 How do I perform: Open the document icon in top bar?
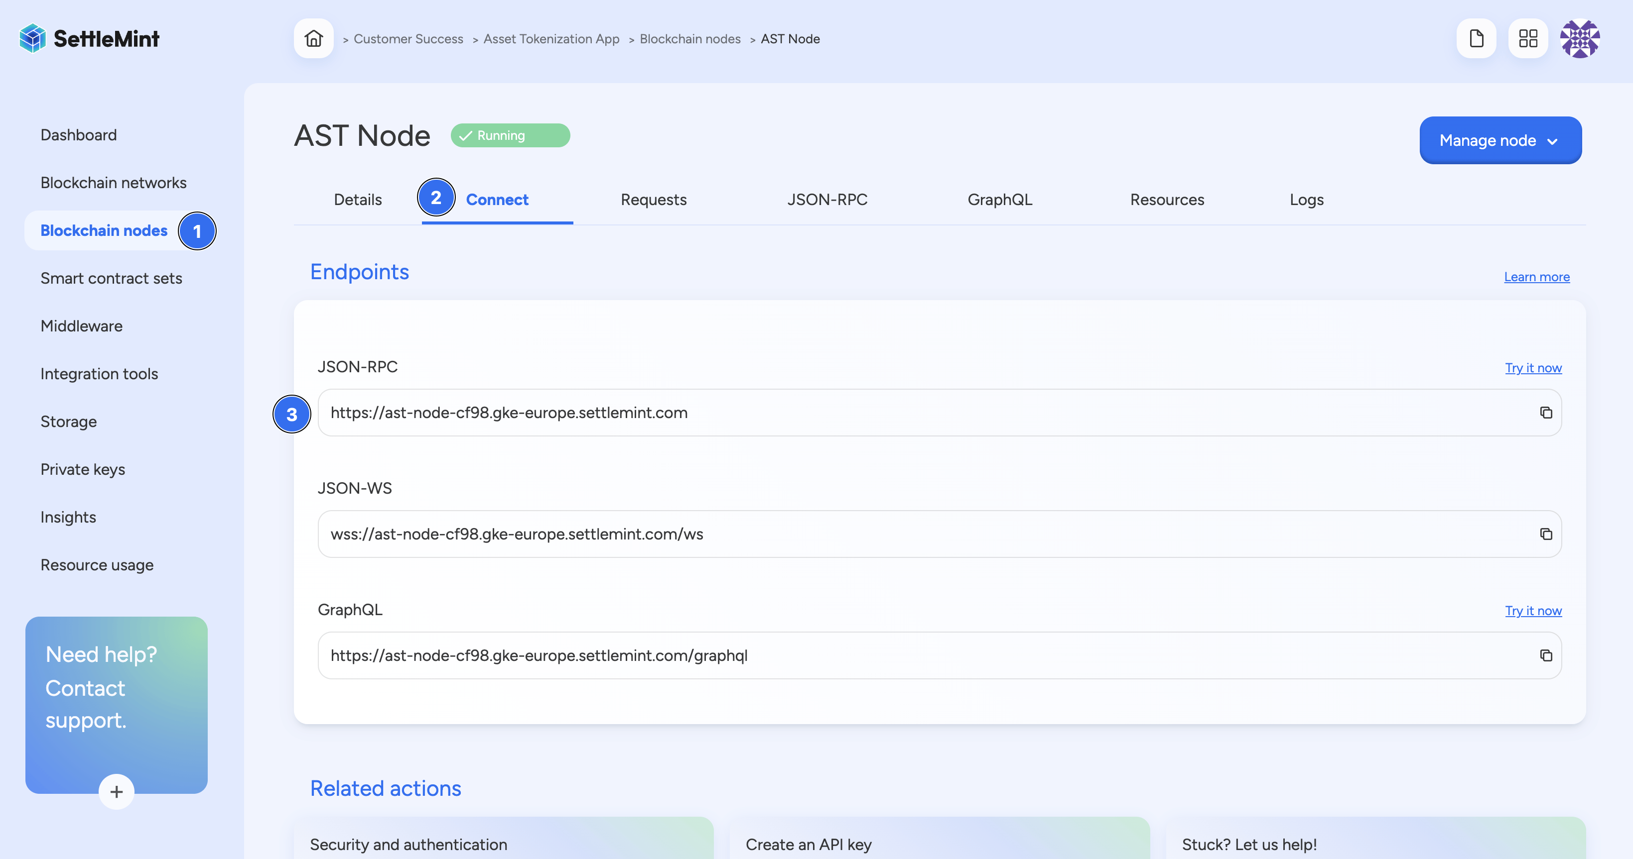pyautogui.click(x=1477, y=39)
